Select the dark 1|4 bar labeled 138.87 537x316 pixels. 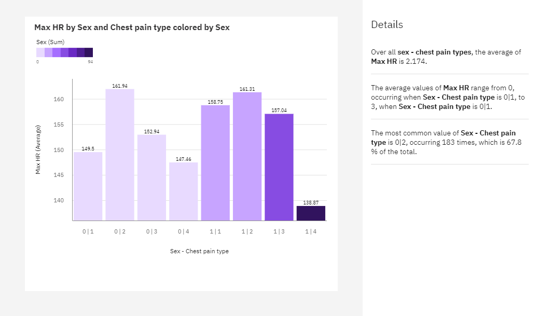pos(311,213)
